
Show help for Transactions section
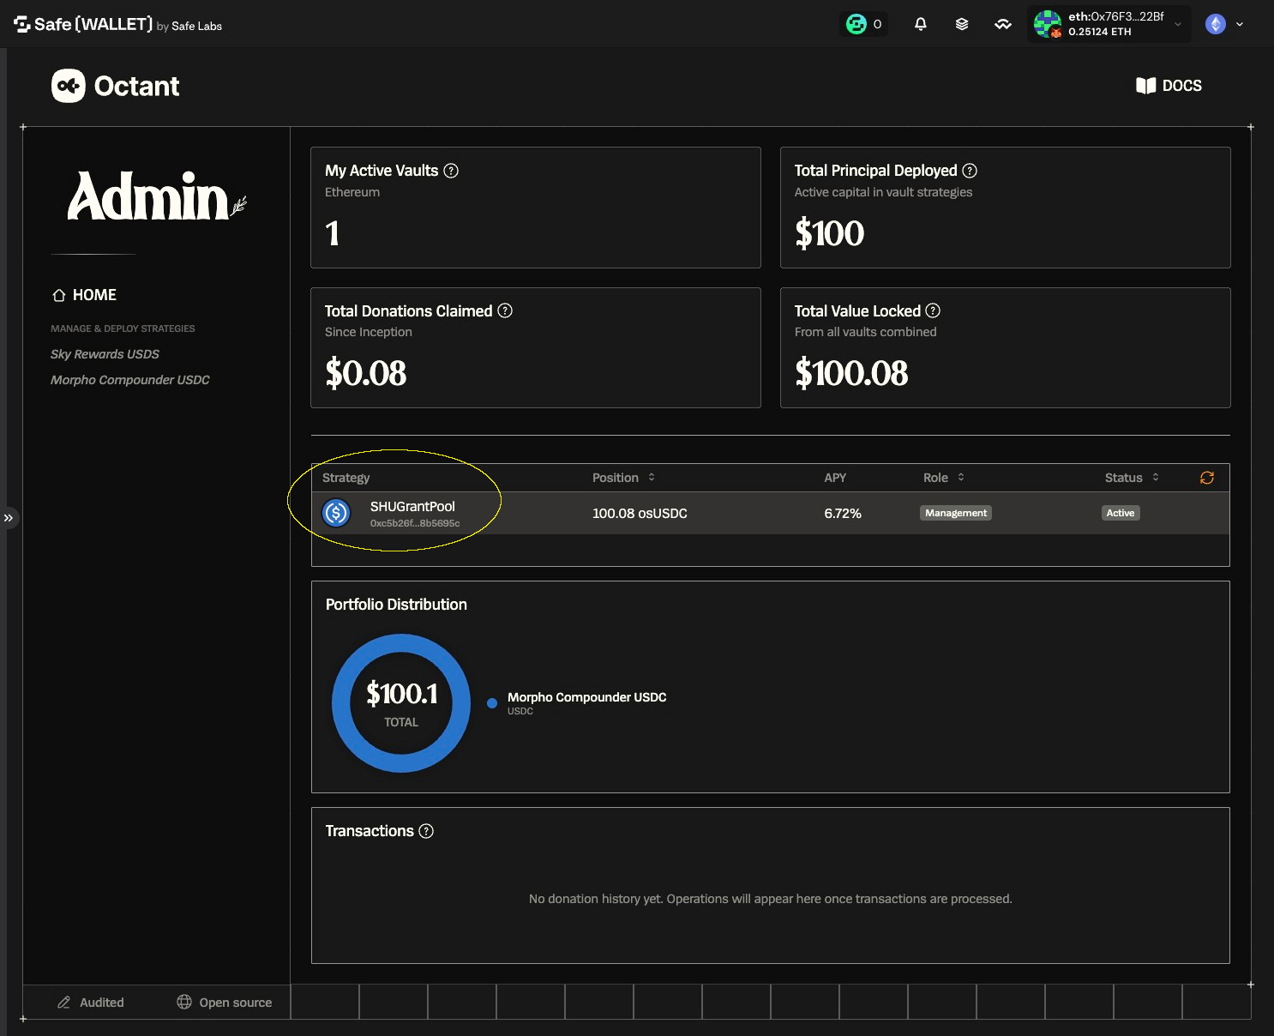tap(426, 831)
